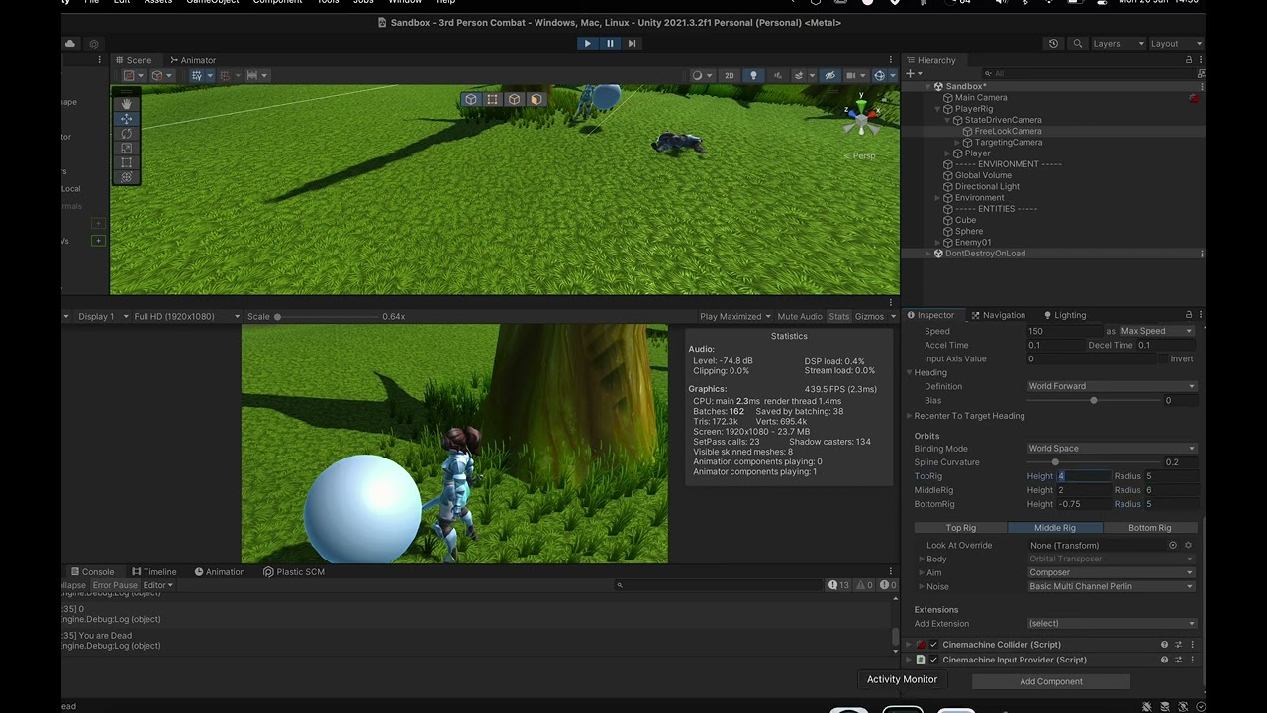This screenshot has width=1267, height=713.
Task: Click the Scene gizmos globe icon
Action: coord(881,75)
